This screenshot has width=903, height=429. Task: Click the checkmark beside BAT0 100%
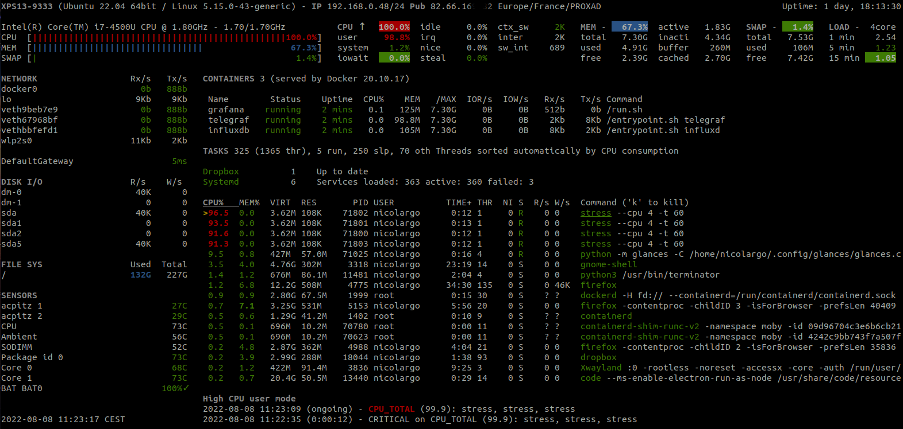186,388
